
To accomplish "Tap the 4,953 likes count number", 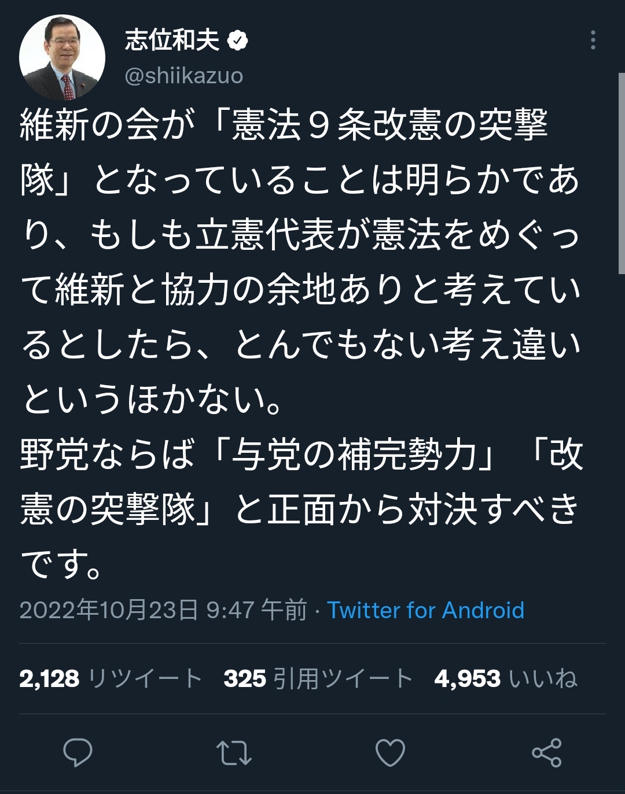I will click(467, 678).
